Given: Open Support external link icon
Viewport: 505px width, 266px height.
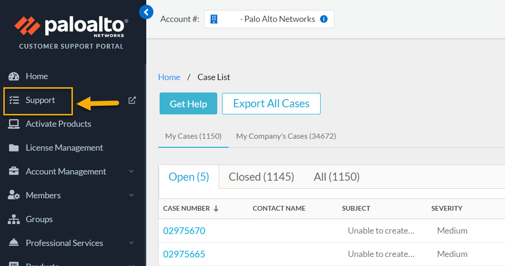Looking at the screenshot, I should tap(132, 100).
